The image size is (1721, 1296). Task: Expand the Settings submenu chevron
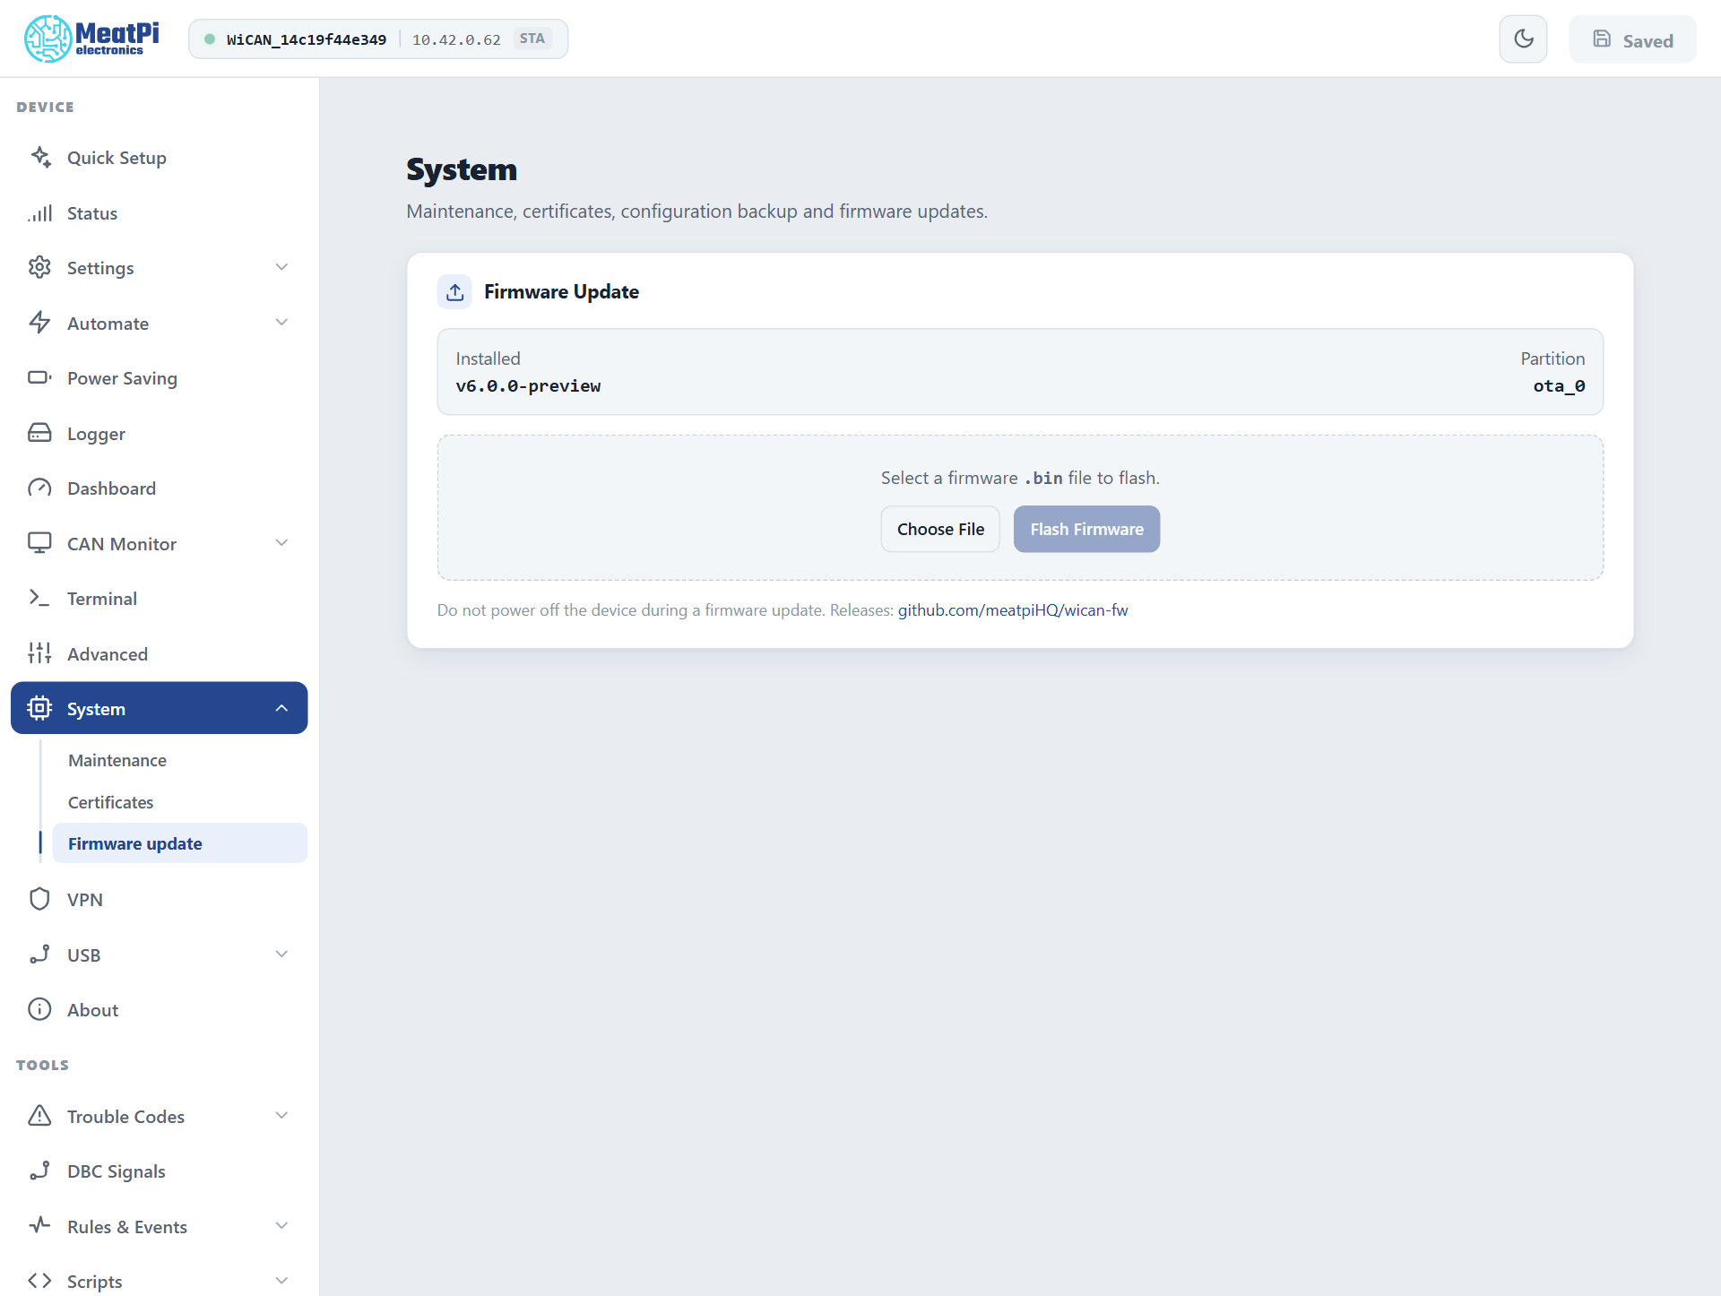[x=281, y=267]
